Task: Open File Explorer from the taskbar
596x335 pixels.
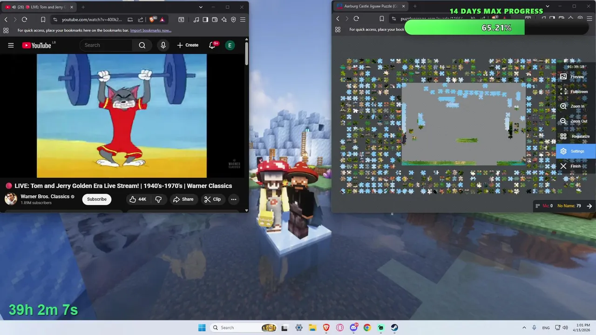Action: [x=312, y=328]
